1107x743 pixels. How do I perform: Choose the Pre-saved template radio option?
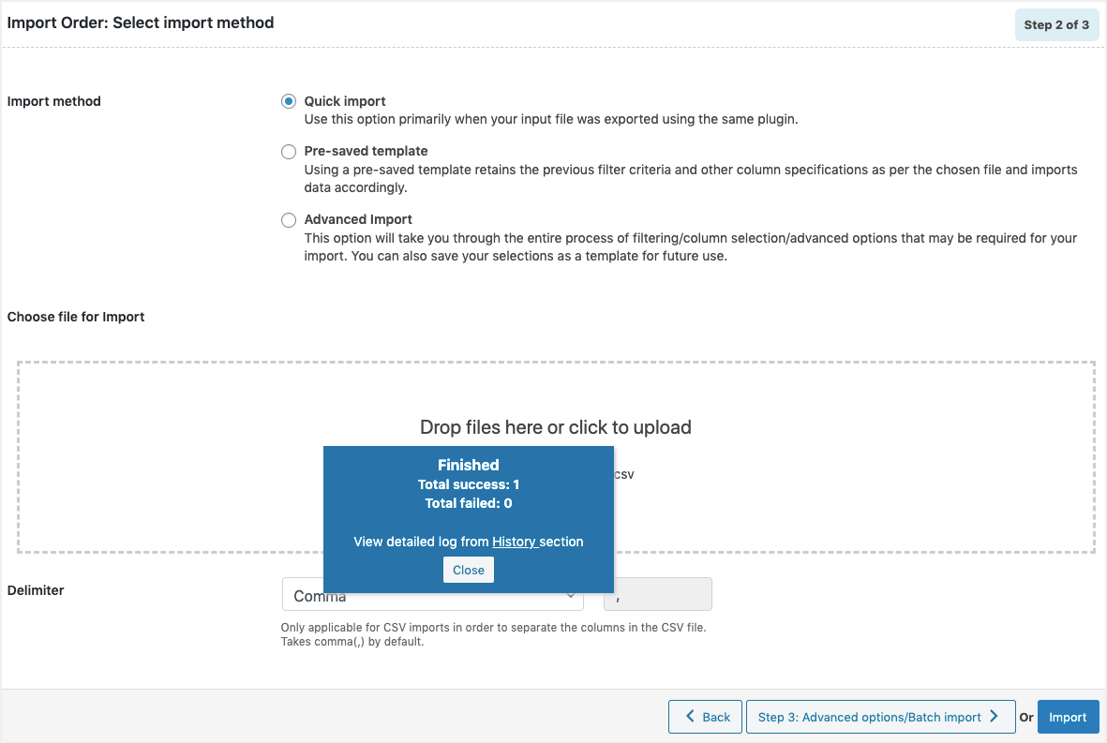289,151
